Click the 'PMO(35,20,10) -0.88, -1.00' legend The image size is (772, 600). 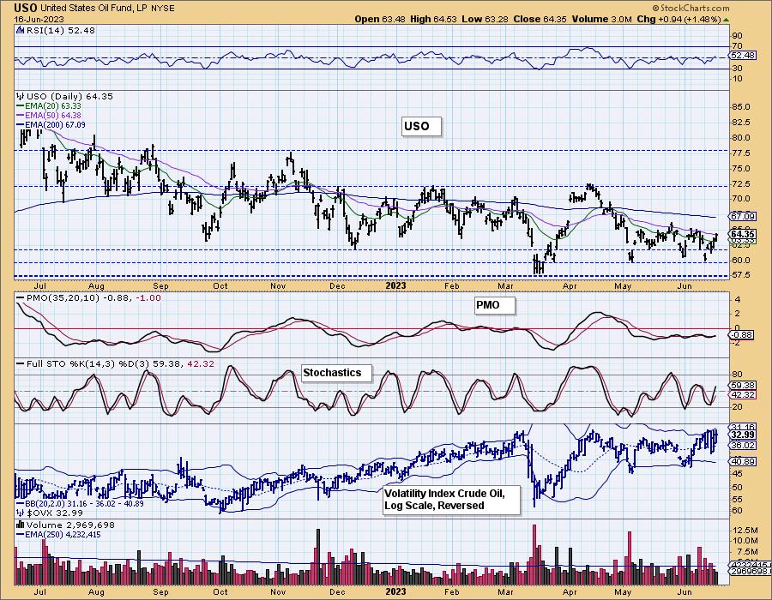tap(93, 297)
